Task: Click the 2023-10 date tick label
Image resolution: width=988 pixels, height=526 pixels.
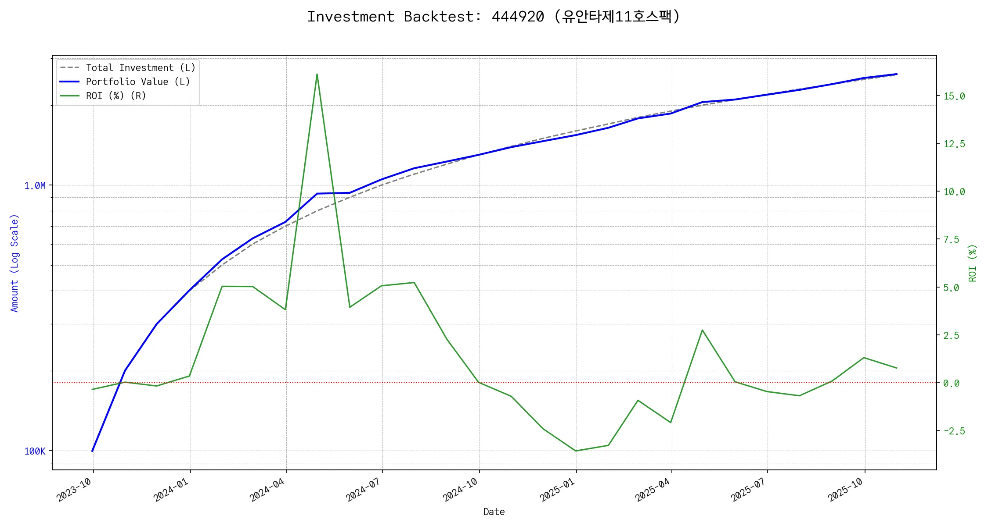Action: (x=74, y=490)
